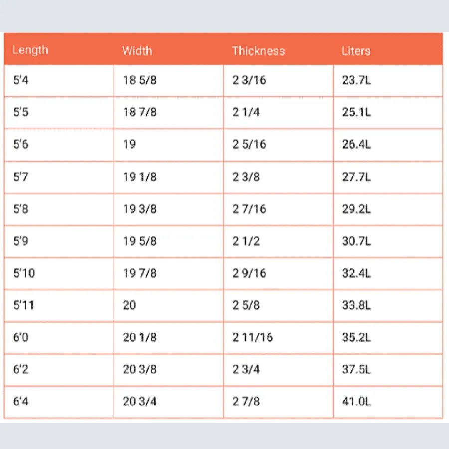Click the 2 9/16 thickness cell
The width and height of the screenshot is (449, 449).
coord(278,273)
